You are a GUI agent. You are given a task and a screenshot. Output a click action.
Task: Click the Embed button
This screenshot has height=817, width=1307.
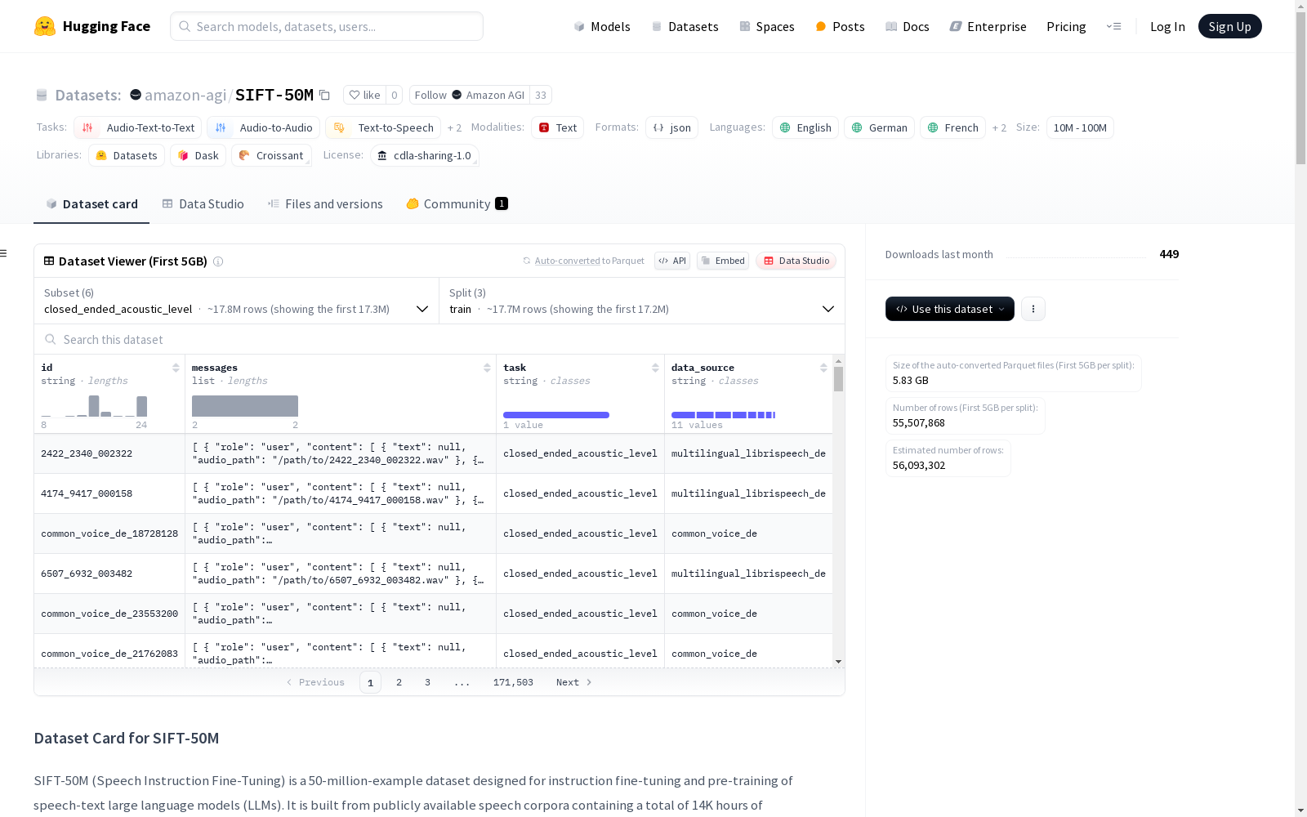click(723, 261)
